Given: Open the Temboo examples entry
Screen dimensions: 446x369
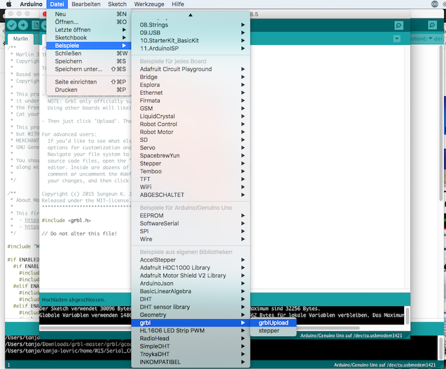Looking at the screenshot, I should pyautogui.click(x=190, y=172).
